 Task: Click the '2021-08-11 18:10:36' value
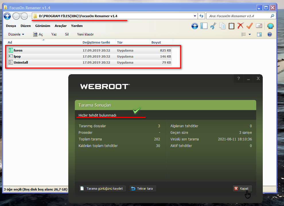pos(235,139)
